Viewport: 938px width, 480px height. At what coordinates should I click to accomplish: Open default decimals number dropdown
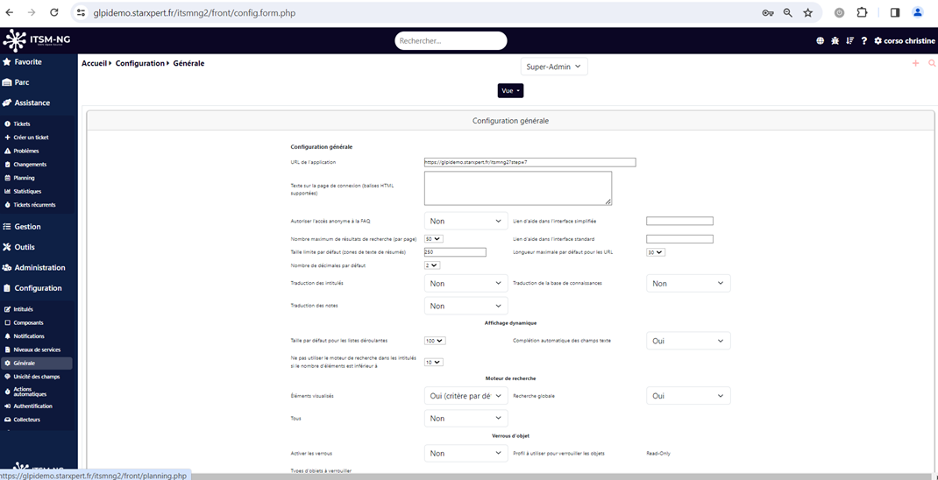432,265
